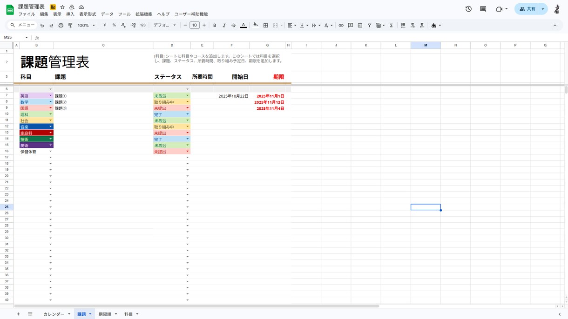Edit the font size field

click(x=195, y=26)
